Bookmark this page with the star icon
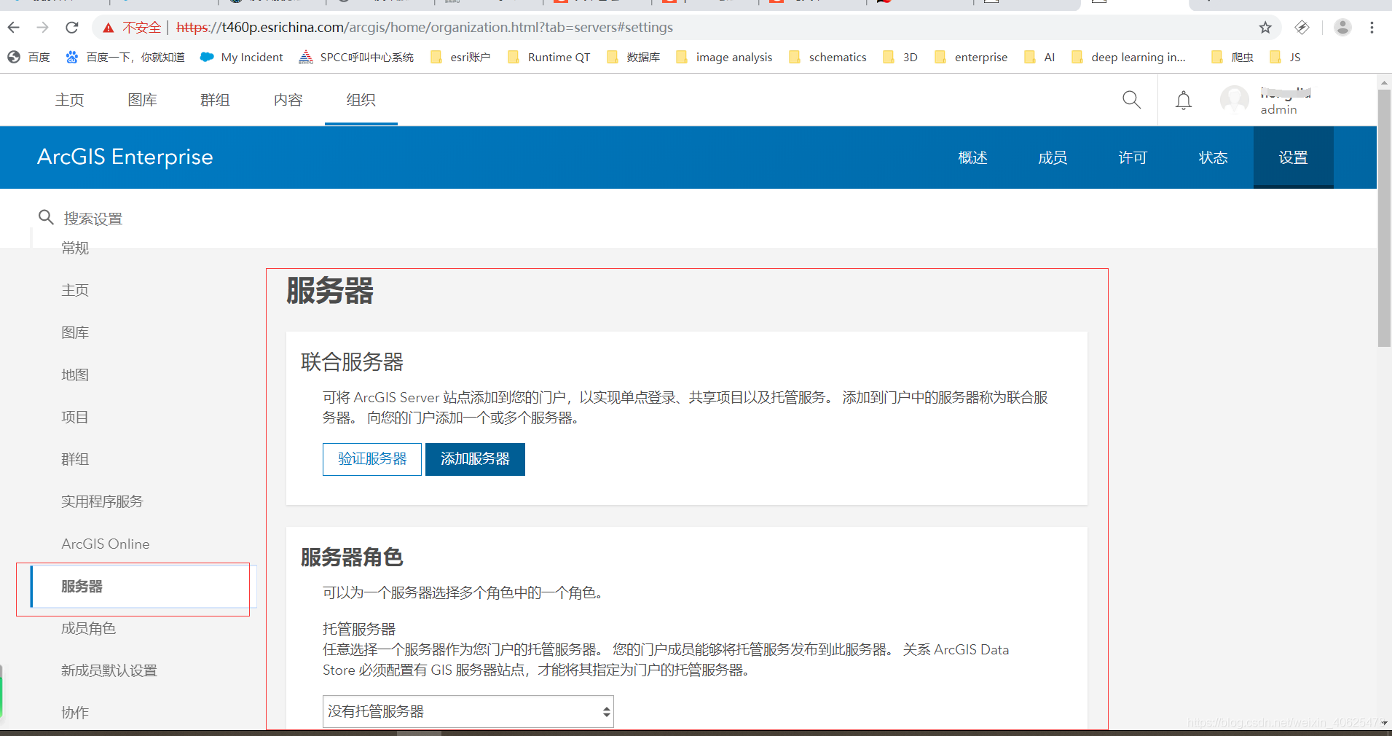This screenshot has width=1392, height=736. pyautogui.click(x=1265, y=28)
